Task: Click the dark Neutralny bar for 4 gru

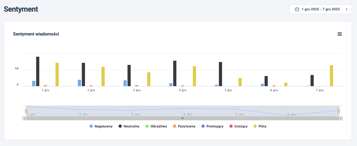Action: 175,73
